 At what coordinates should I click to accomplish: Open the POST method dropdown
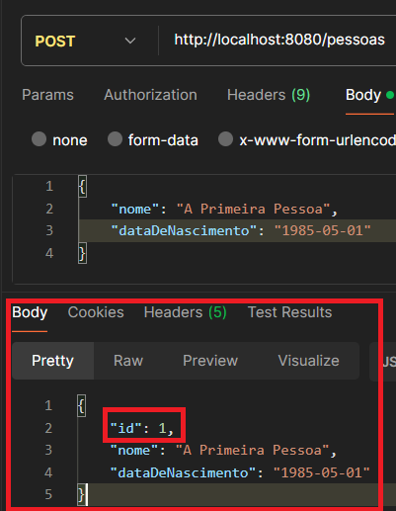(x=86, y=41)
